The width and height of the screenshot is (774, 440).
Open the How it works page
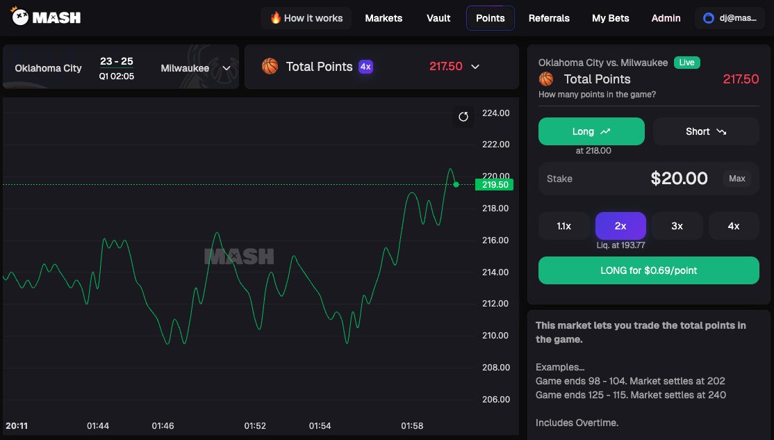tap(306, 18)
